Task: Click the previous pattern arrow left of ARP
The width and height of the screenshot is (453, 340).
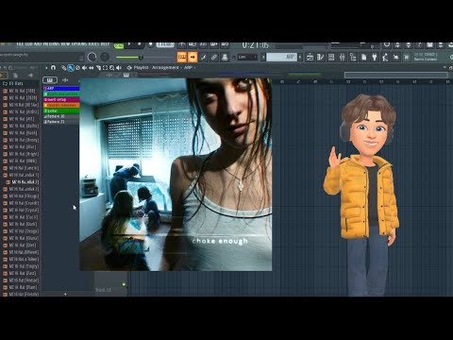Action: coord(263,58)
